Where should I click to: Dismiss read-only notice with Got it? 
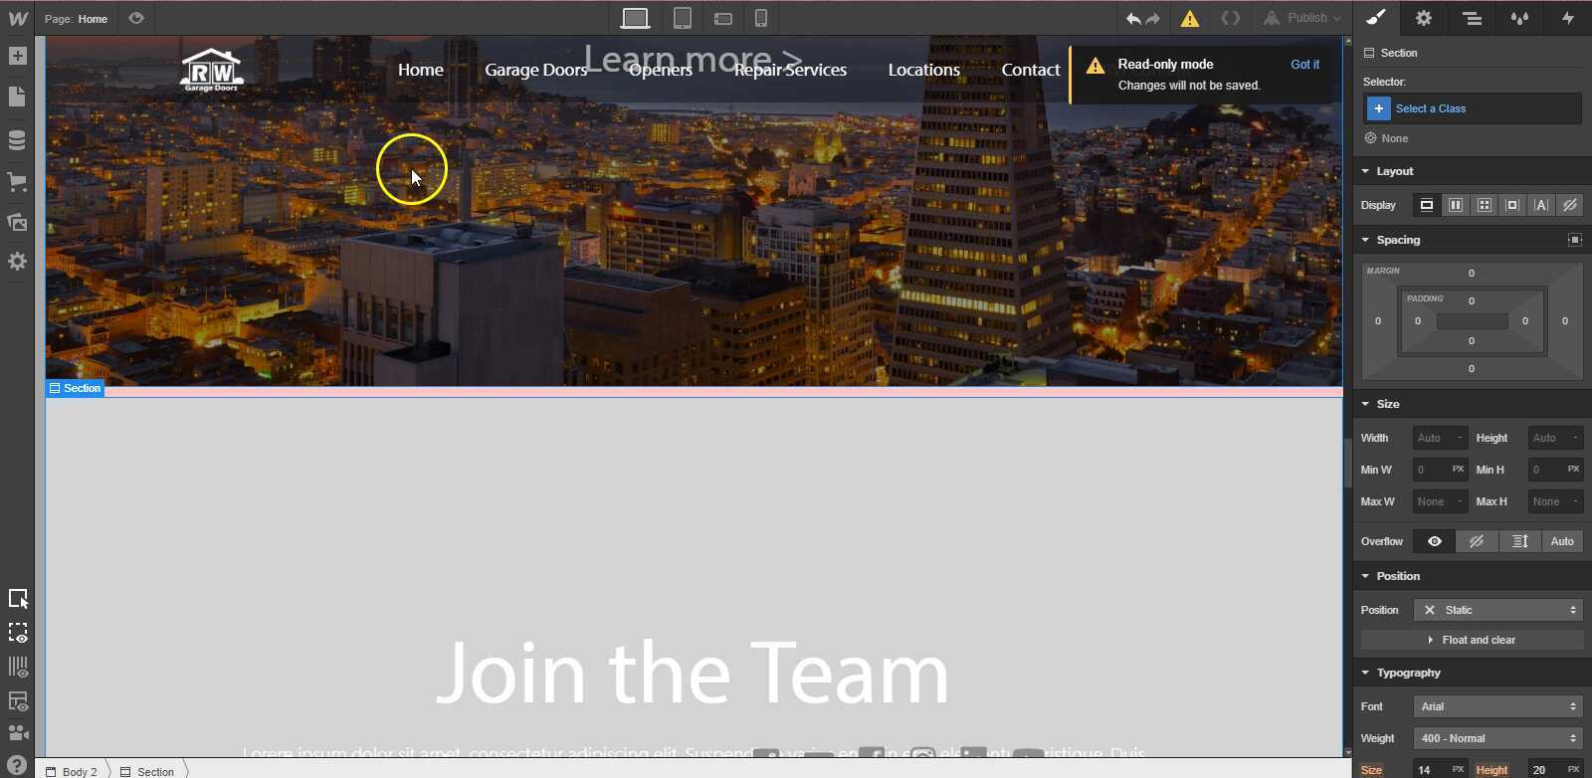coord(1304,65)
